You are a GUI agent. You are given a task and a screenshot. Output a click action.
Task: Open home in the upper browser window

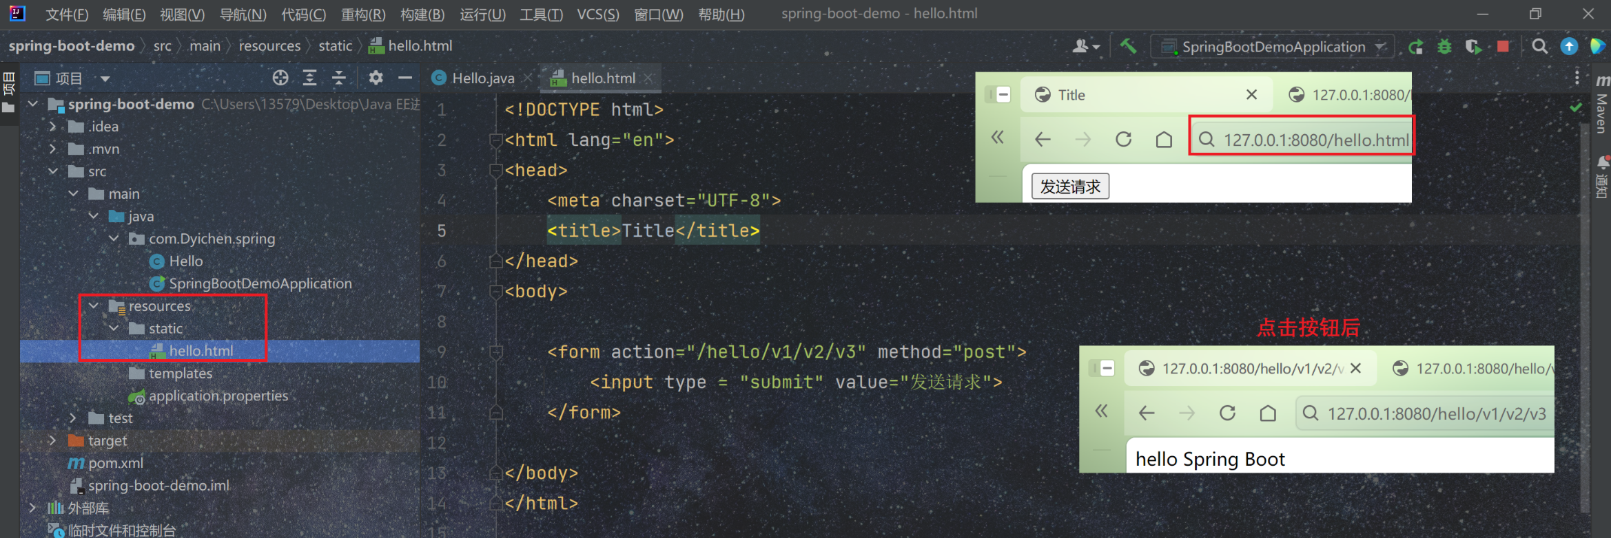1164,140
